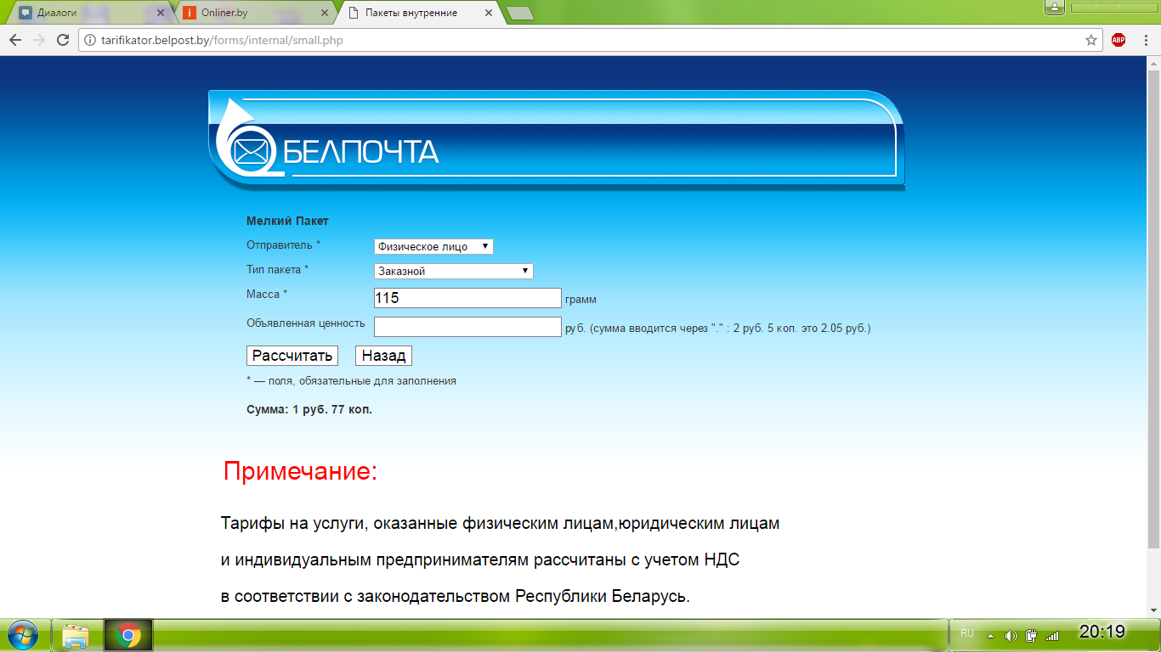Reload the page with refresh icon

(x=62, y=40)
